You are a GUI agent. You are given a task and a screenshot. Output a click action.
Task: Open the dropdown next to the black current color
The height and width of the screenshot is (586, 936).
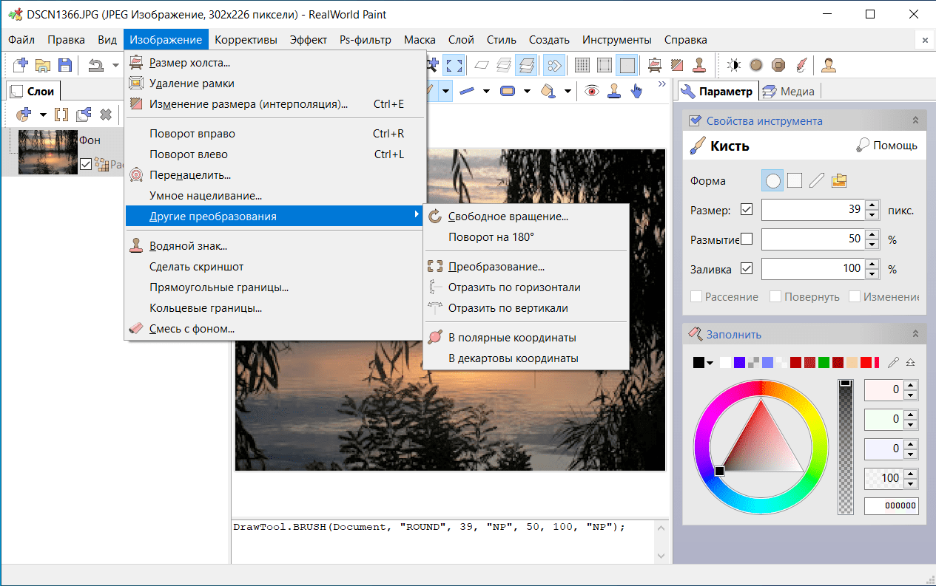coord(710,363)
